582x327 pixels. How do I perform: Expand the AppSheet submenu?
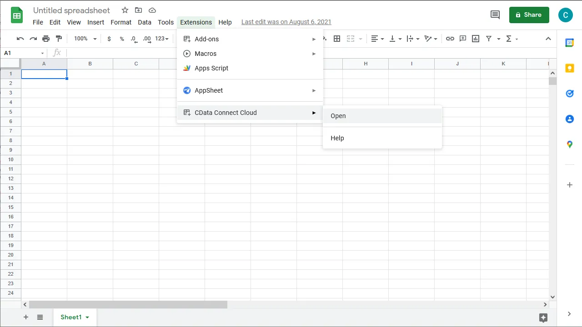click(250, 90)
